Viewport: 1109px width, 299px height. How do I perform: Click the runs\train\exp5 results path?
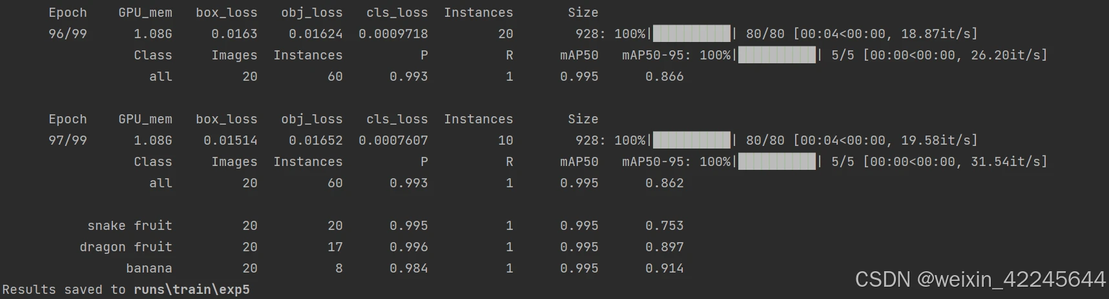(192, 289)
